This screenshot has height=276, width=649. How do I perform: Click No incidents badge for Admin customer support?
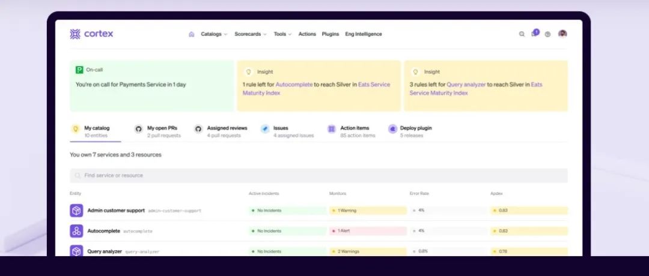tap(287, 211)
